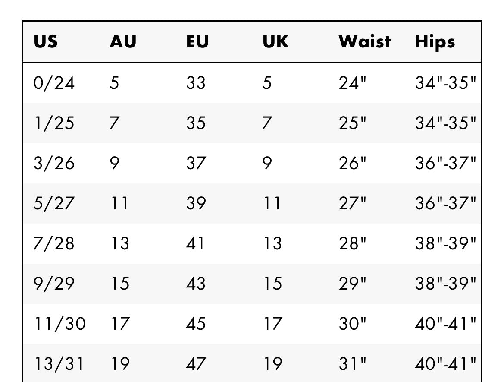Select the EU column header
504x382 pixels.
(x=197, y=42)
